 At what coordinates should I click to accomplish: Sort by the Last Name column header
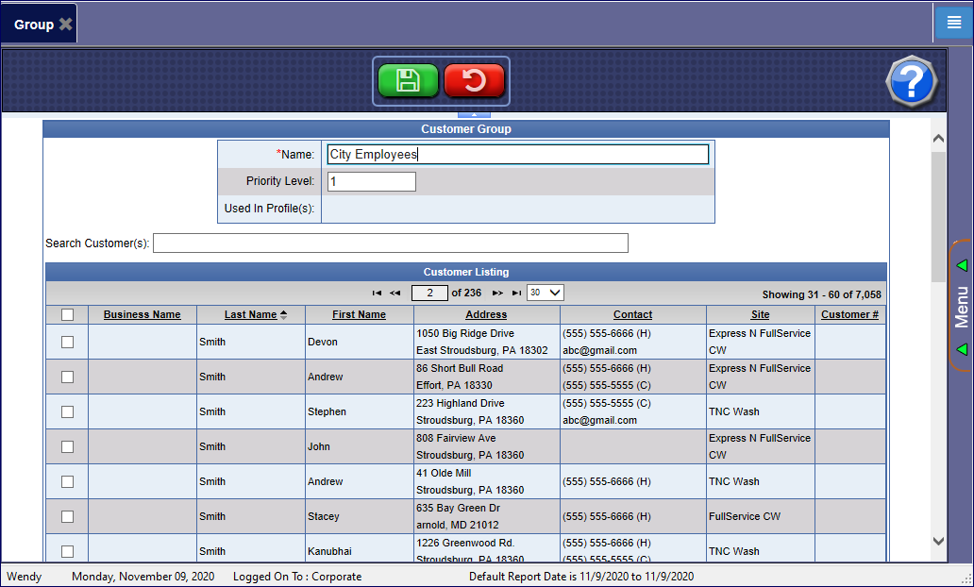[251, 315]
